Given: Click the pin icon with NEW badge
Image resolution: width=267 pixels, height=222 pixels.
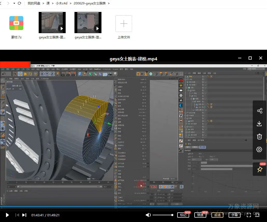Looking at the screenshot, I should click(x=259, y=169).
